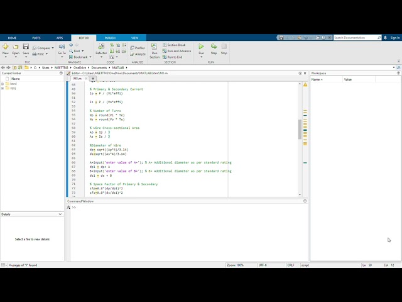Viewport: 402px width, 302px height.
Task: Add a new editor tab with plus
Action: click(93, 79)
